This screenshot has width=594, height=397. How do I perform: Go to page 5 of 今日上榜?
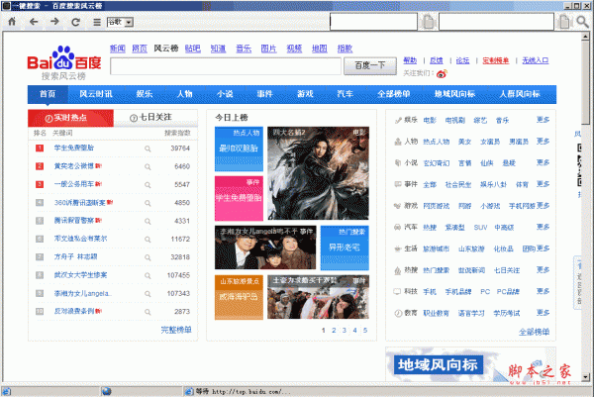click(x=365, y=331)
